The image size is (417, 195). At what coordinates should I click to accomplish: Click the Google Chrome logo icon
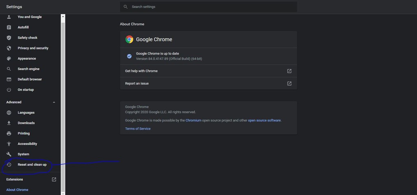tap(129, 39)
